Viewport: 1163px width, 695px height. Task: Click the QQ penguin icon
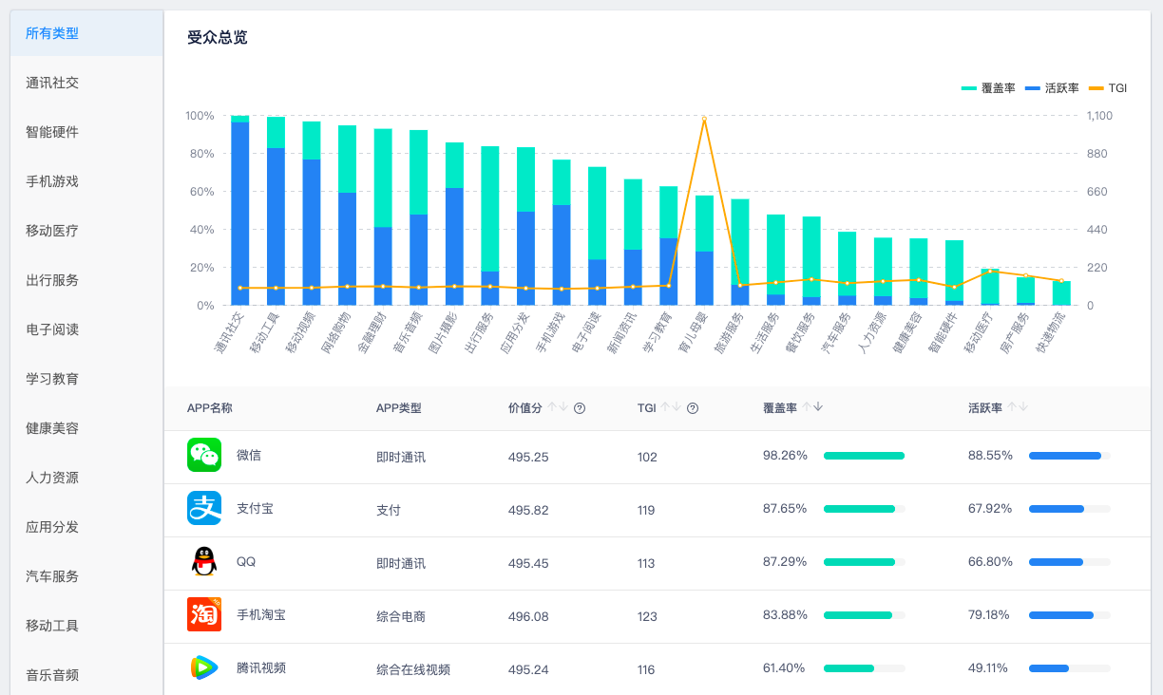[204, 561]
